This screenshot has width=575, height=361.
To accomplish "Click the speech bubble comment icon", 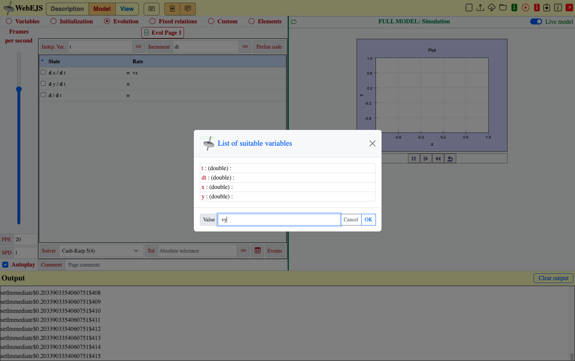I will click(x=188, y=9).
